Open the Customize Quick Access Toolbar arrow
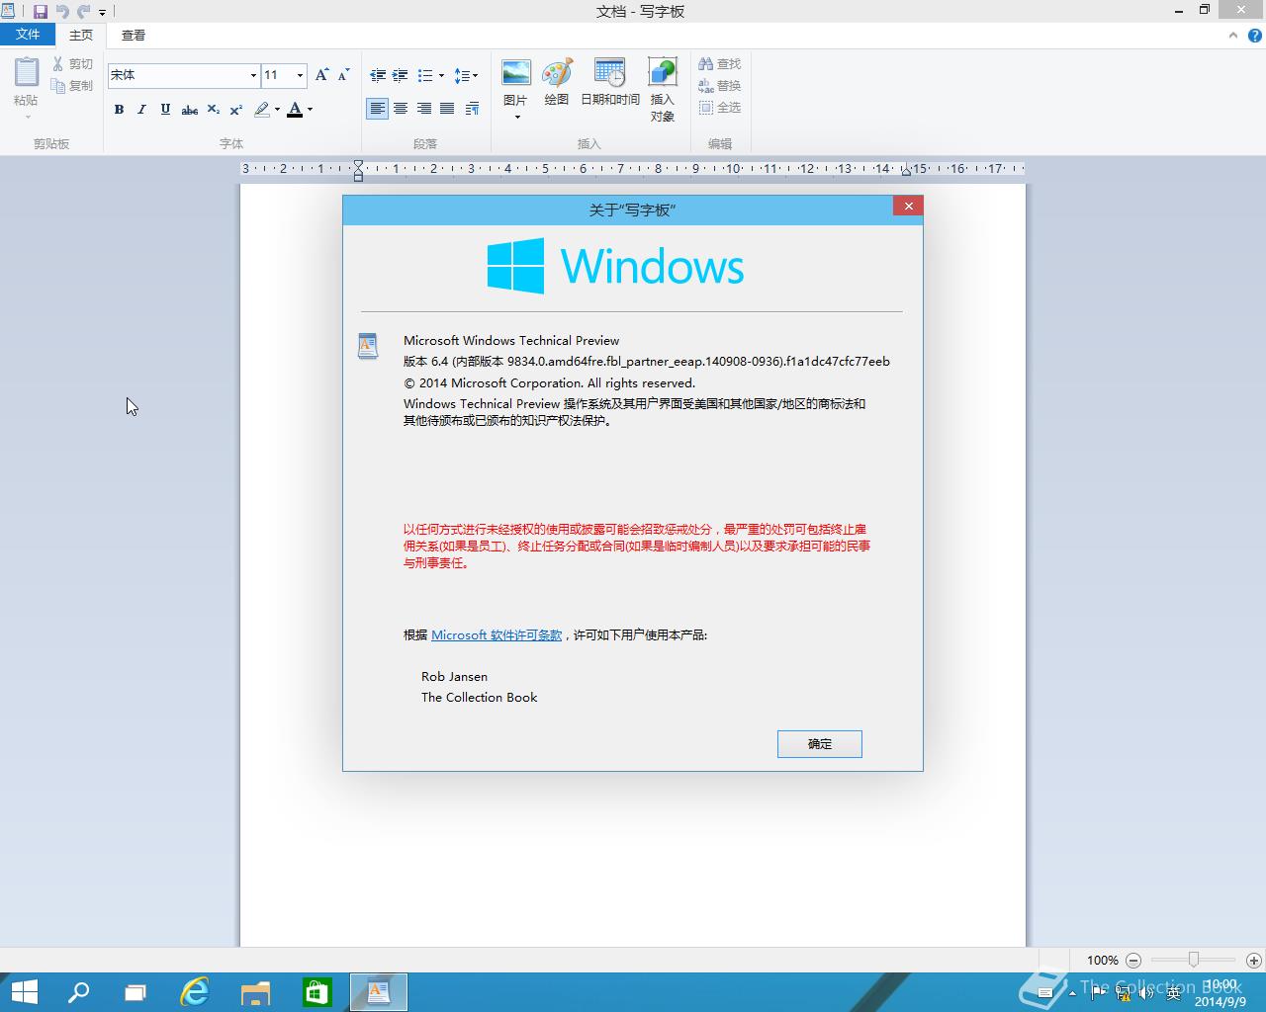 pyautogui.click(x=102, y=13)
